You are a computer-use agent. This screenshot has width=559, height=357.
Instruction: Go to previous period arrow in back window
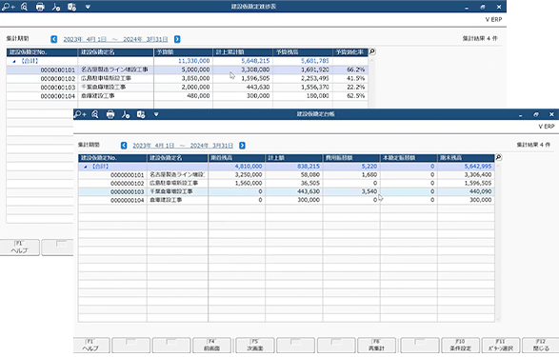point(54,39)
